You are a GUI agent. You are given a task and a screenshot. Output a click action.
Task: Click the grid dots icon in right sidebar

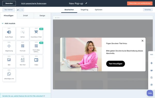click(151, 54)
